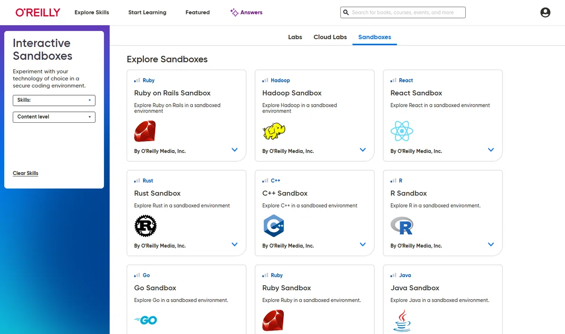Screen dimensions: 565x334
Task: Open the Go Sandbox title link
Action: click(155, 288)
